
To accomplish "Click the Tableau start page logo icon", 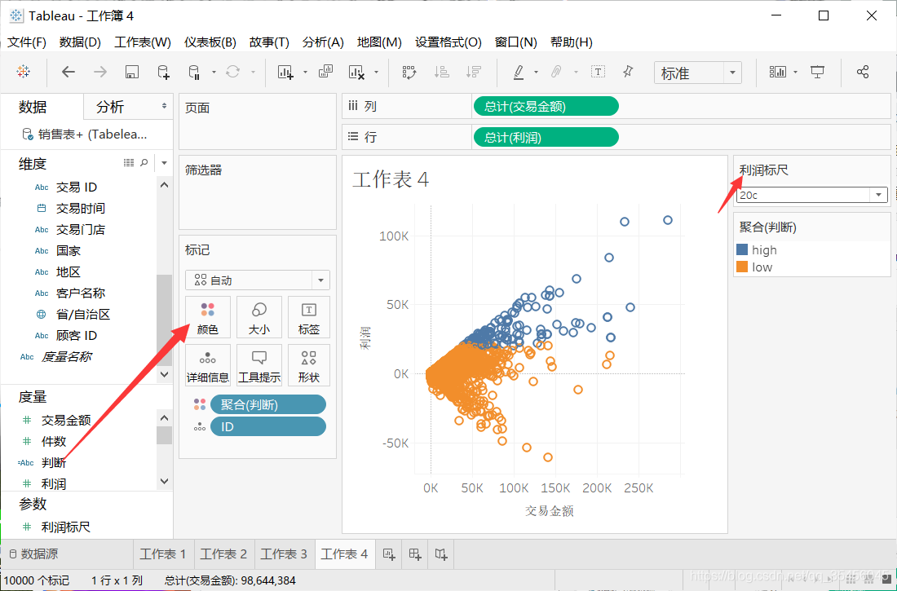I will coord(24,72).
